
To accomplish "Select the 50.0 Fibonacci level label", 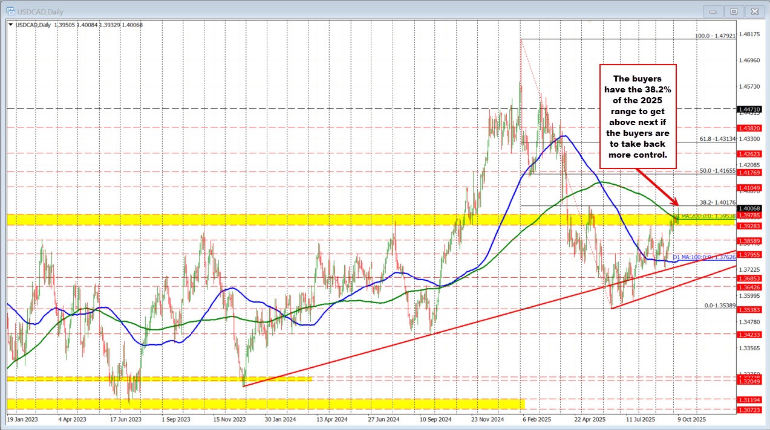I will (x=717, y=171).
